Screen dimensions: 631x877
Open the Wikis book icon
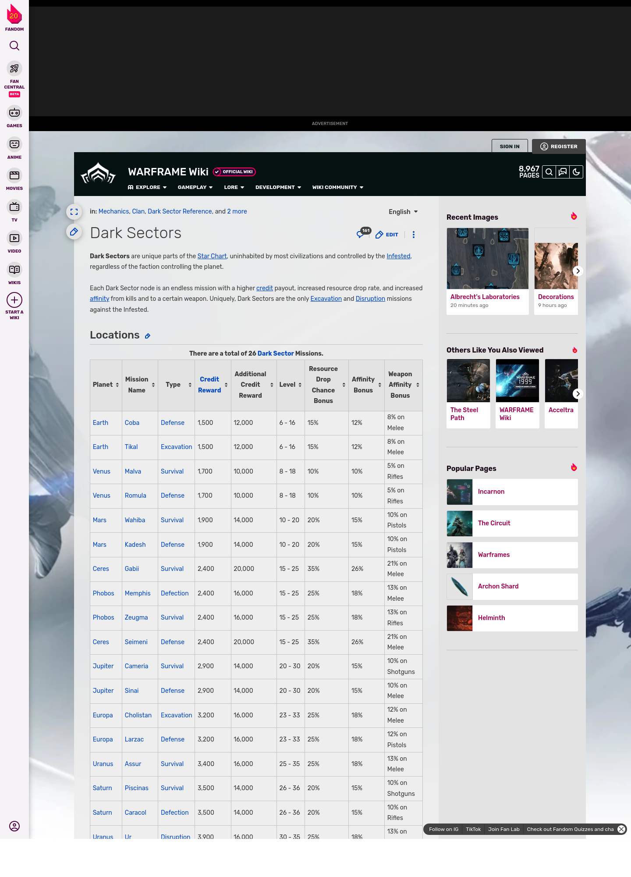tap(14, 270)
